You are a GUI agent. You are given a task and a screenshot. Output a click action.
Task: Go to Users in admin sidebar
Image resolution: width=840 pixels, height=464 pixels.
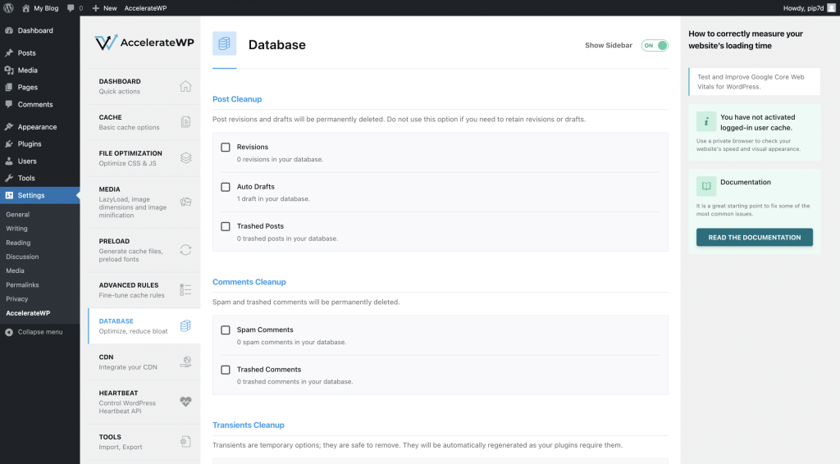39,161
